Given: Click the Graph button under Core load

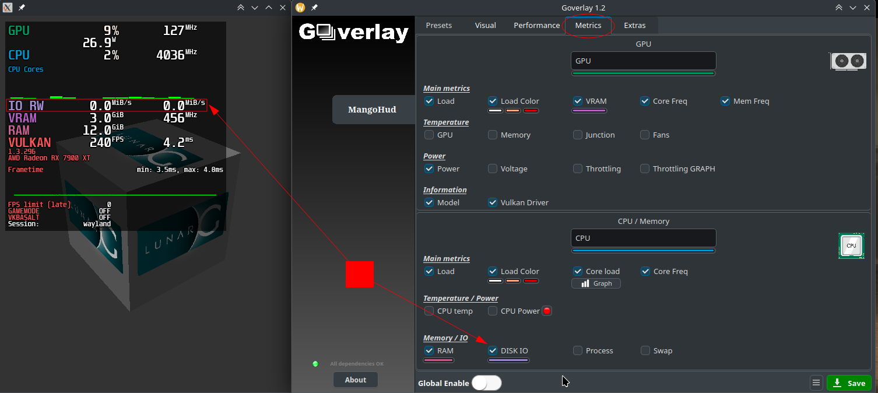Looking at the screenshot, I should 596,283.
